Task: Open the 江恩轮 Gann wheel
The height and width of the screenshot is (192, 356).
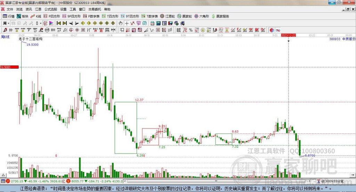Action: 168,16
